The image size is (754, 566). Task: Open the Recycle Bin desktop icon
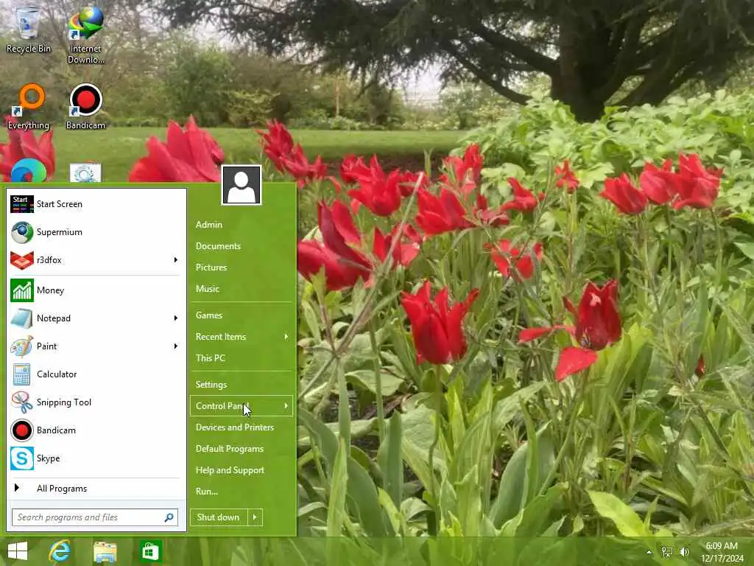point(28,29)
